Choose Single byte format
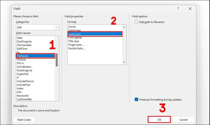Screen dimensions: 210x125 [x=95, y=45]
